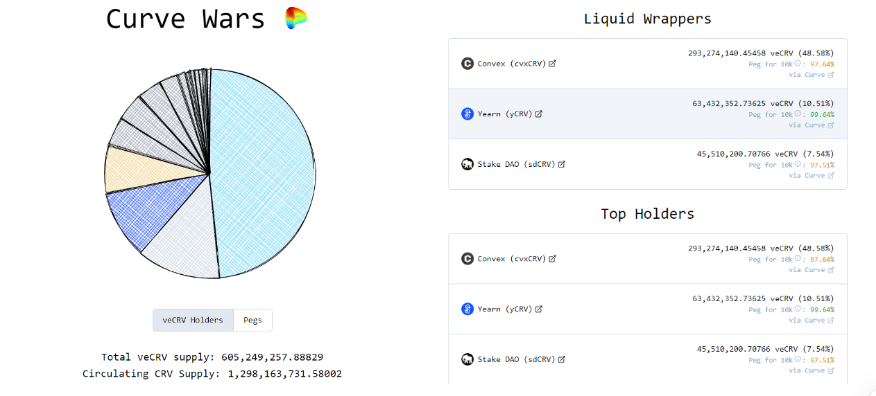The image size is (876, 396).
Task: Click 45,510,200.70766 veCRV (7.54%) in Liquid Wrappers
Action: [765, 154]
